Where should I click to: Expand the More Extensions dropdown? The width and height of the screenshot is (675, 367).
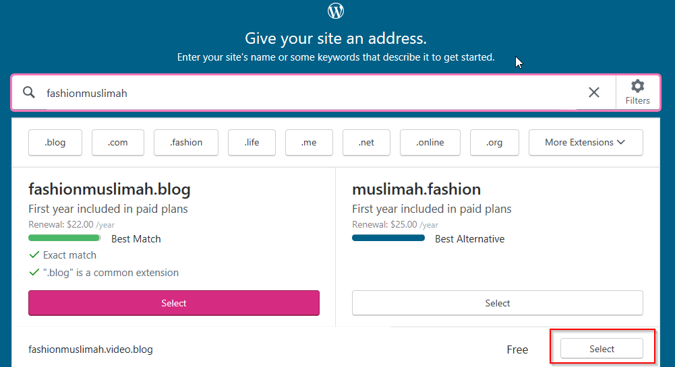pyautogui.click(x=585, y=142)
